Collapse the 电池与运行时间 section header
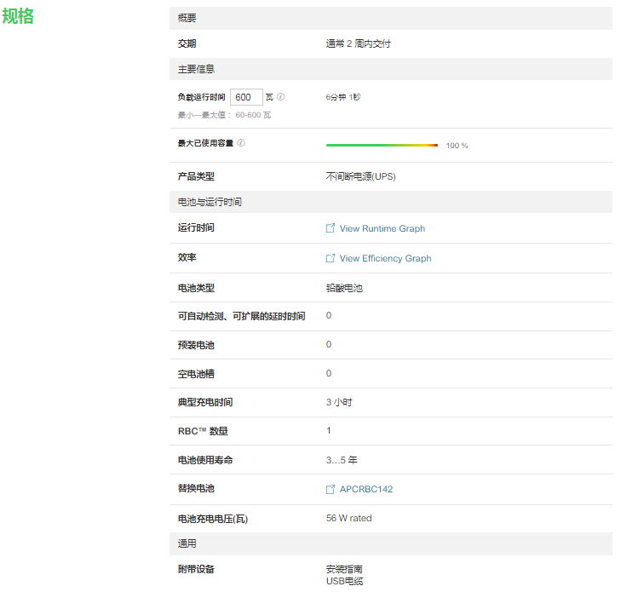The width and height of the screenshot is (621, 592). (x=390, y=202)
